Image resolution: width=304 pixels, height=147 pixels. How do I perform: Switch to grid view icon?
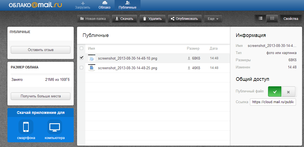(x=272, y=18)
